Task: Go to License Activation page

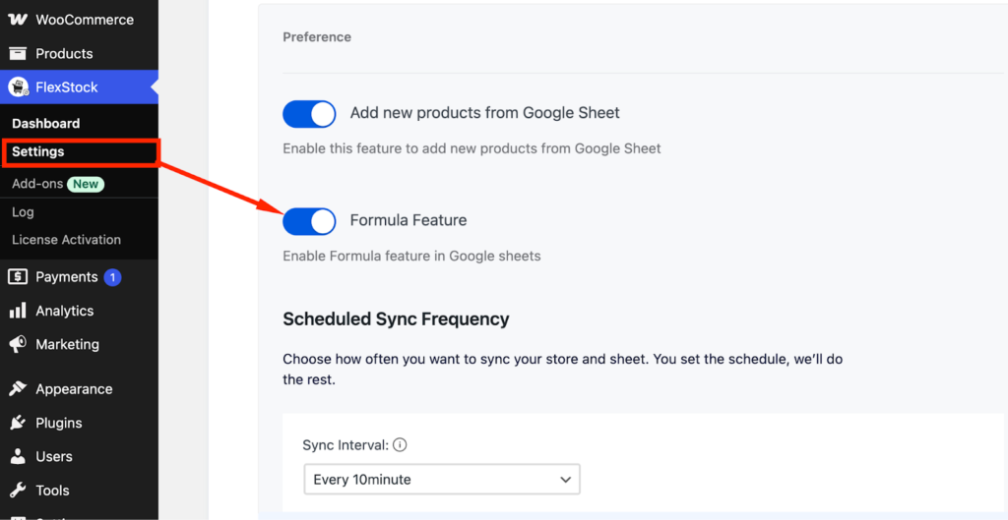Action: click(66, 240)
